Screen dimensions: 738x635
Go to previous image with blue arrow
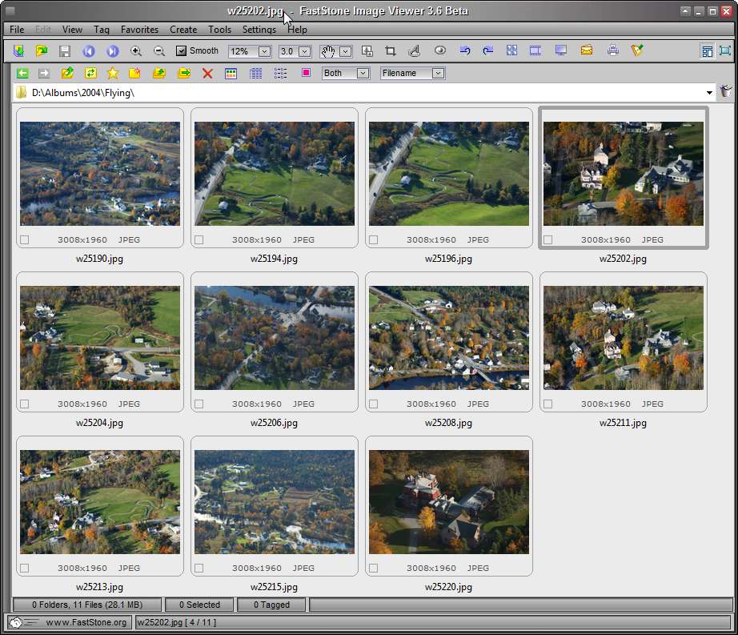tap(89, 50)
